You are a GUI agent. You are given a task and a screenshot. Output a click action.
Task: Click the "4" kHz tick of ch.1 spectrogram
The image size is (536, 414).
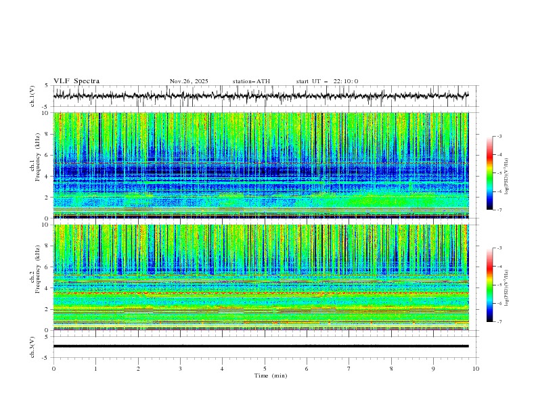click(x=47, y=177)
